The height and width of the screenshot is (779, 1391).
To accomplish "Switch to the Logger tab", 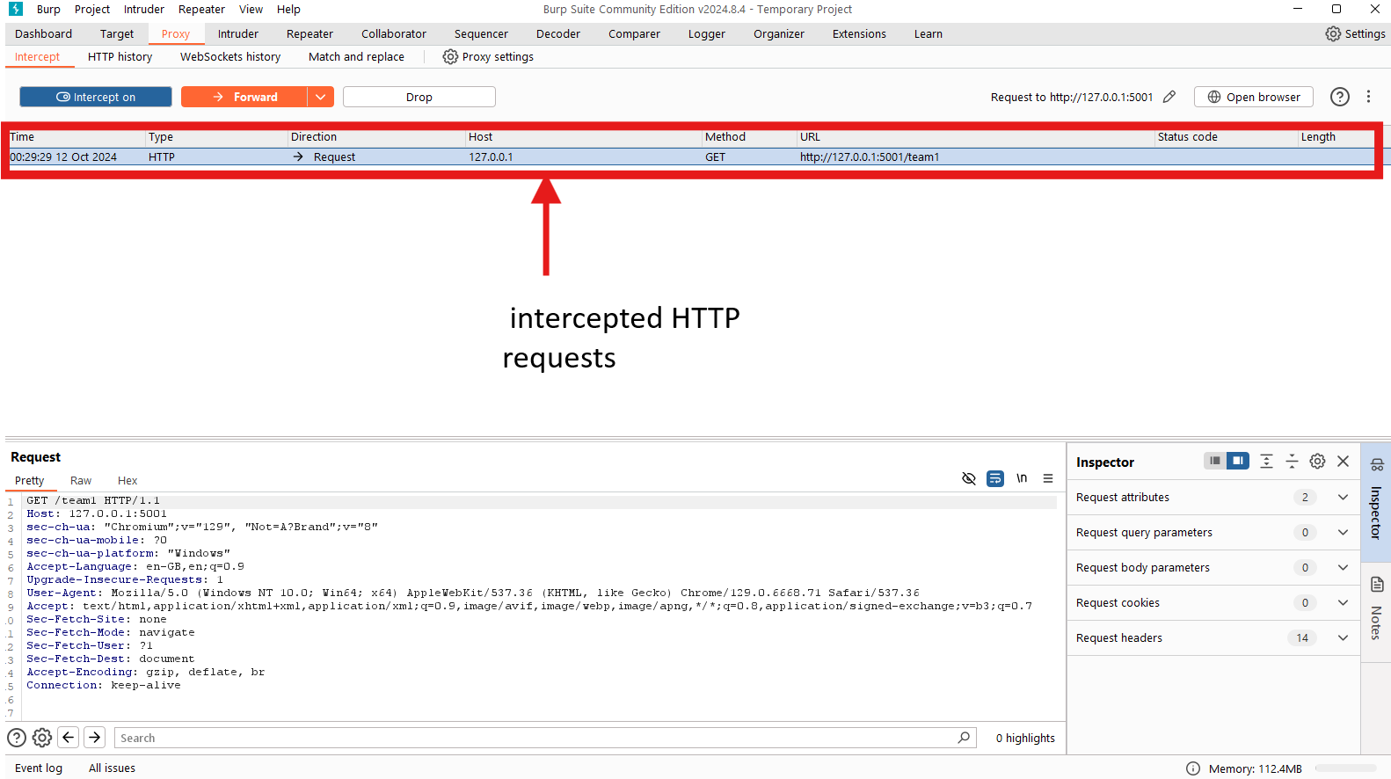I will click(706, 33).
